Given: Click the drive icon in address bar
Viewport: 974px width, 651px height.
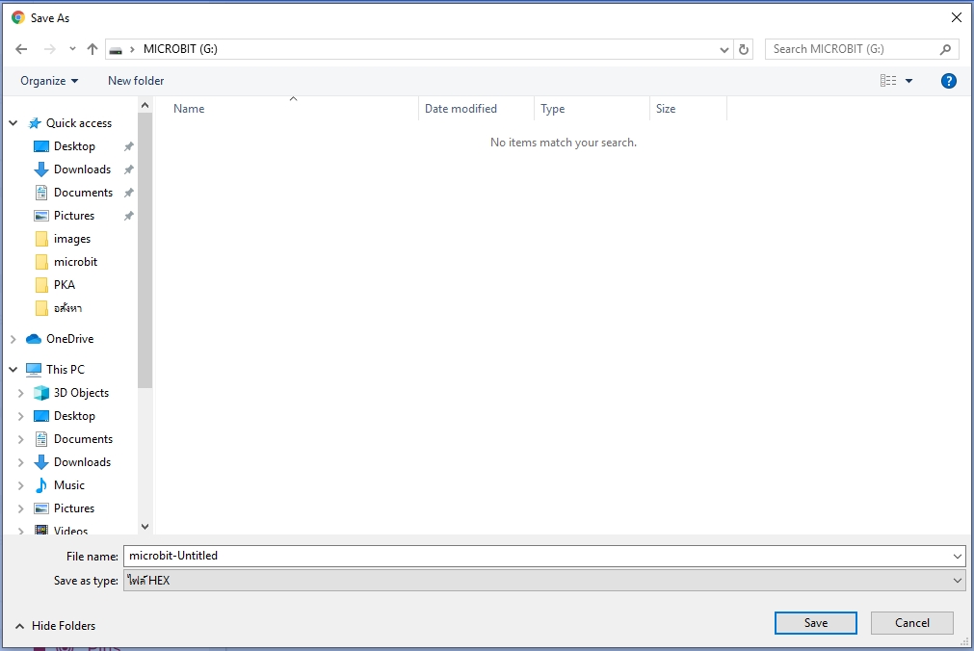Looking at the screenshot, I should coord(116,50).
